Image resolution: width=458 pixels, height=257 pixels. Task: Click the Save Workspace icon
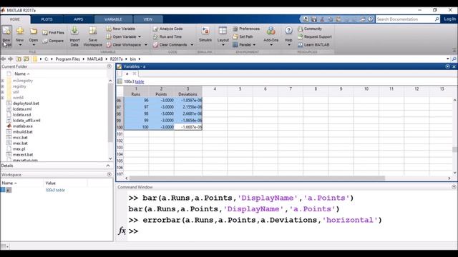93,31
